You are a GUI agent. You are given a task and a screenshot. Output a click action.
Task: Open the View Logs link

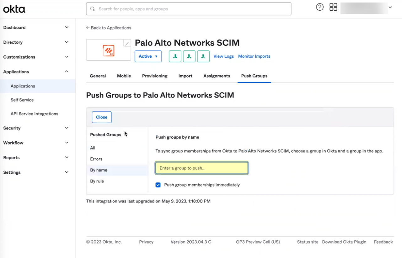[223, 56]
